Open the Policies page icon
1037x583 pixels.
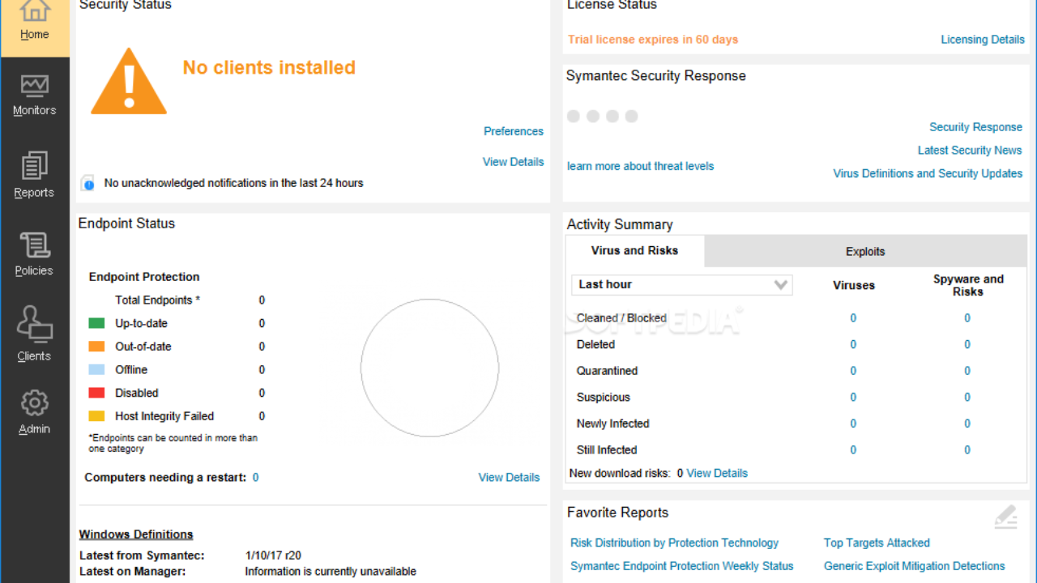coord(35,245)
